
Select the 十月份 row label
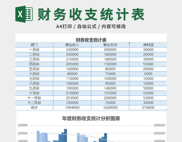[x=34, y=93]
